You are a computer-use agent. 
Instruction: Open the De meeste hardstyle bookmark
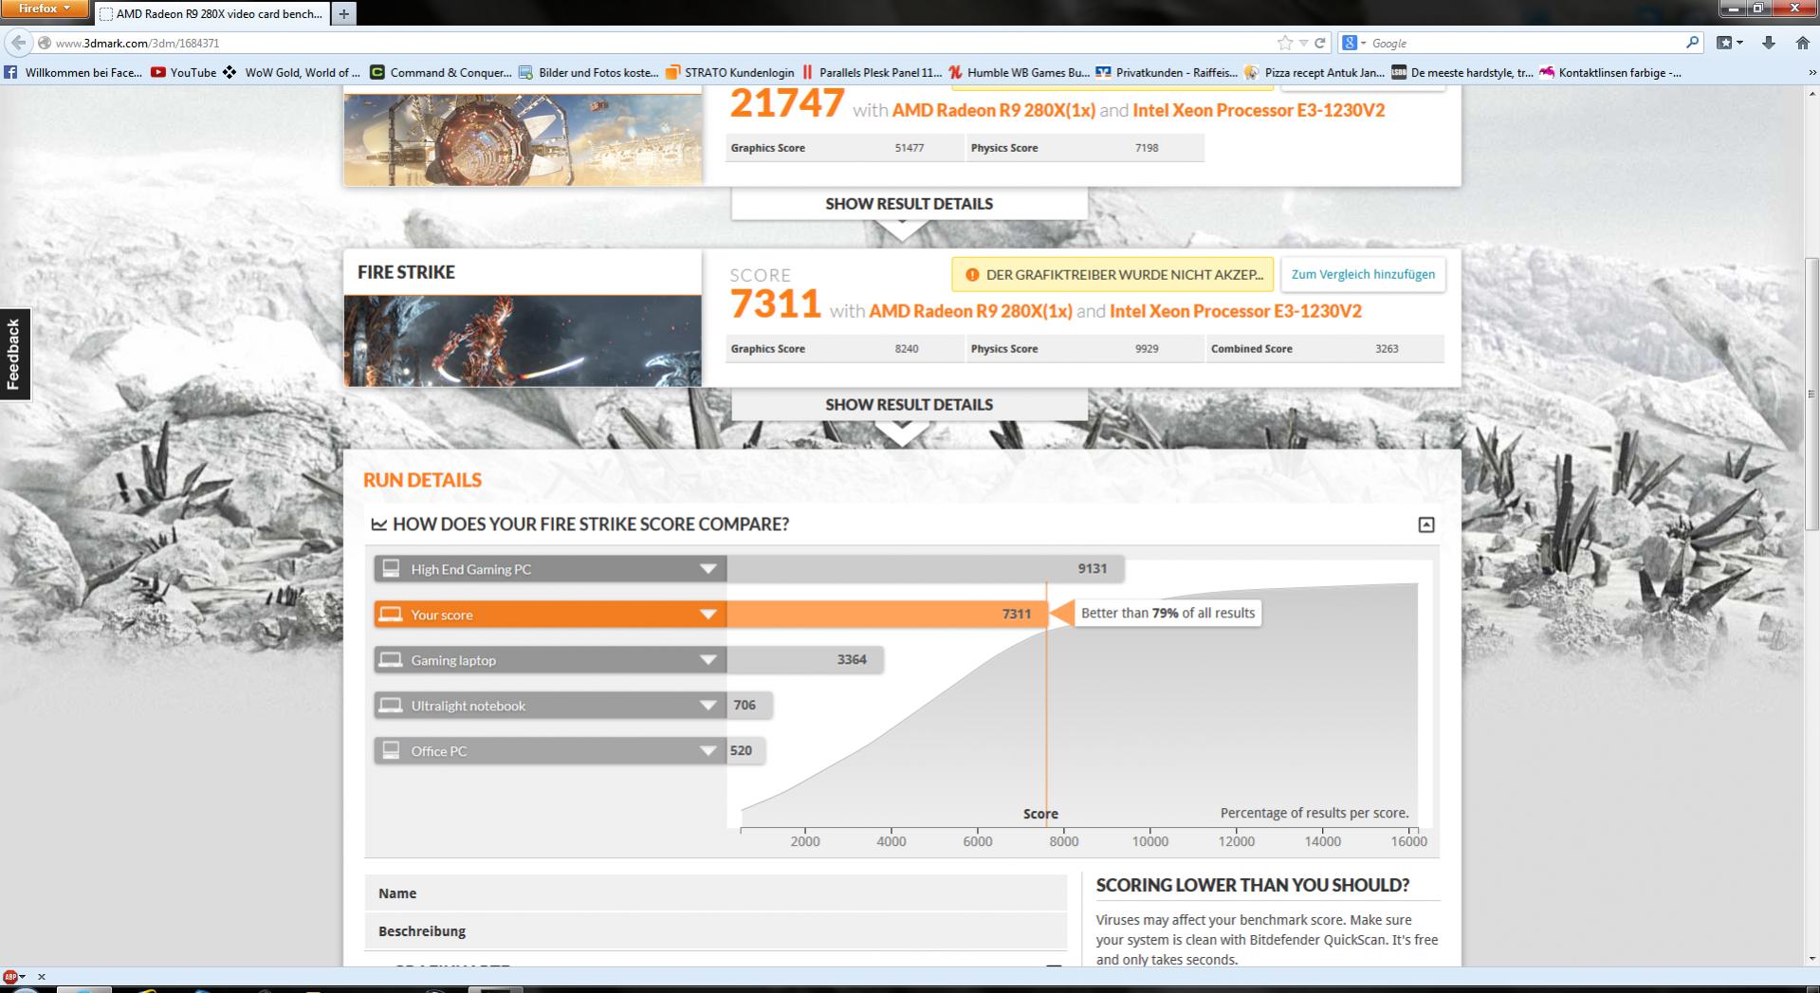coord(1462,72)
